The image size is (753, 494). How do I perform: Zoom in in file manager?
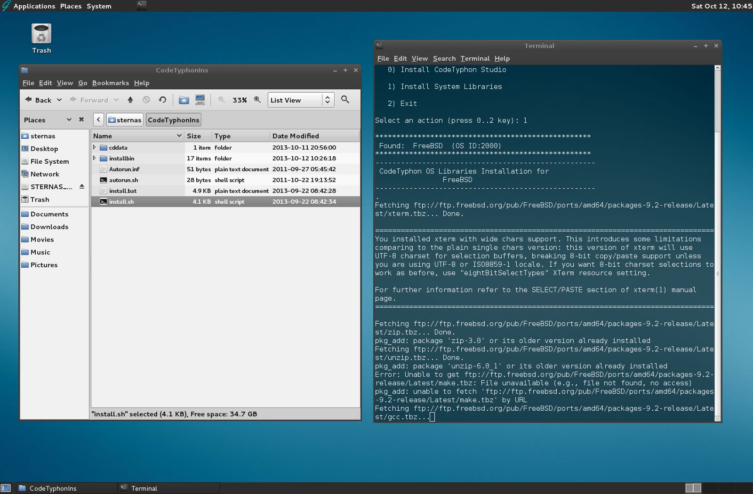pos(257,100)
